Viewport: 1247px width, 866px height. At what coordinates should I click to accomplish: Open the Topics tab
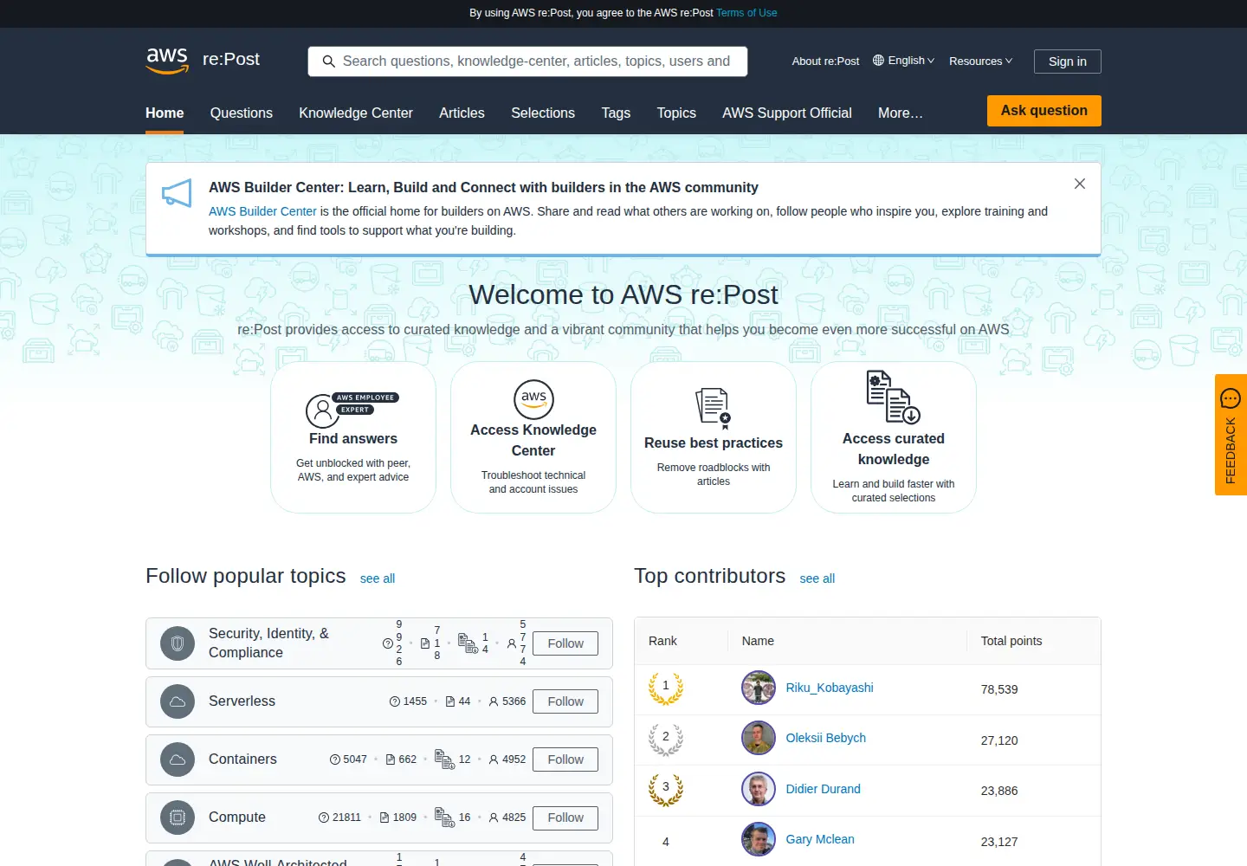676,113
